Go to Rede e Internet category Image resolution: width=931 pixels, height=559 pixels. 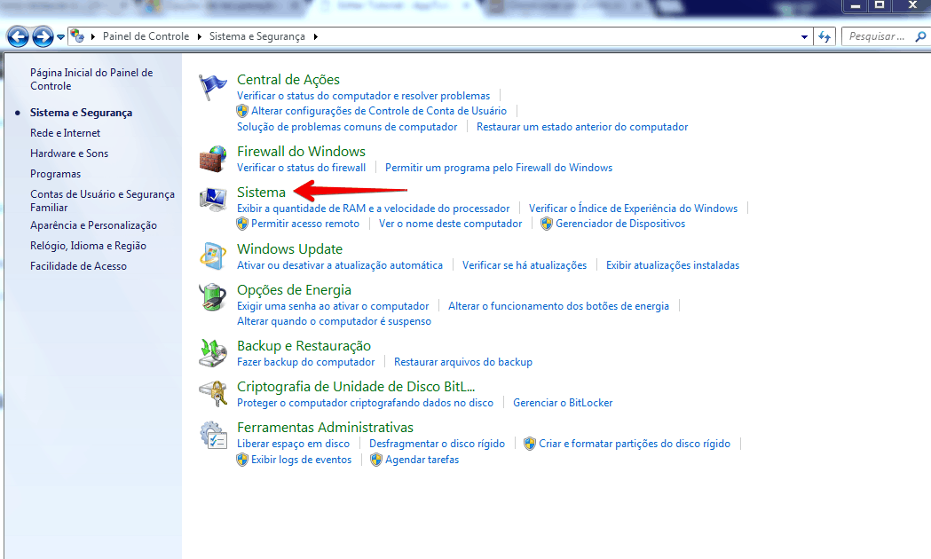(66, 133)
